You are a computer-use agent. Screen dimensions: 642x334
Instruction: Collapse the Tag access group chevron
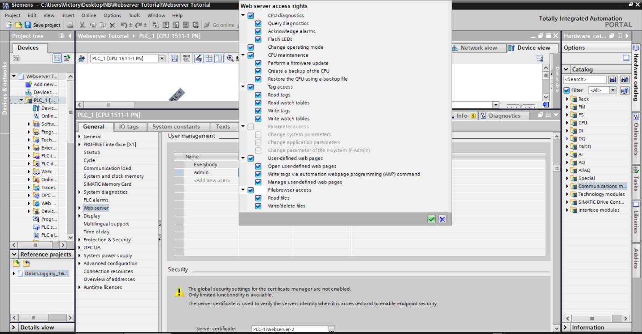(x=243, y=86)
